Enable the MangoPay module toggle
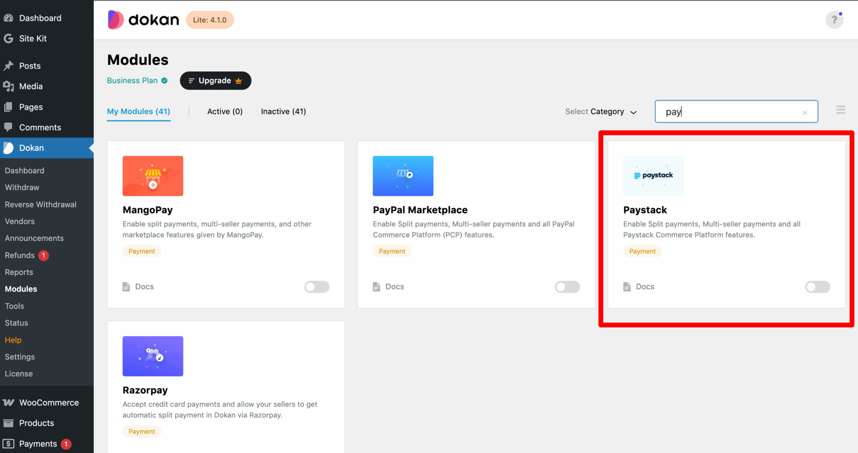The image size is (858, 453). (x=317, y=287)
